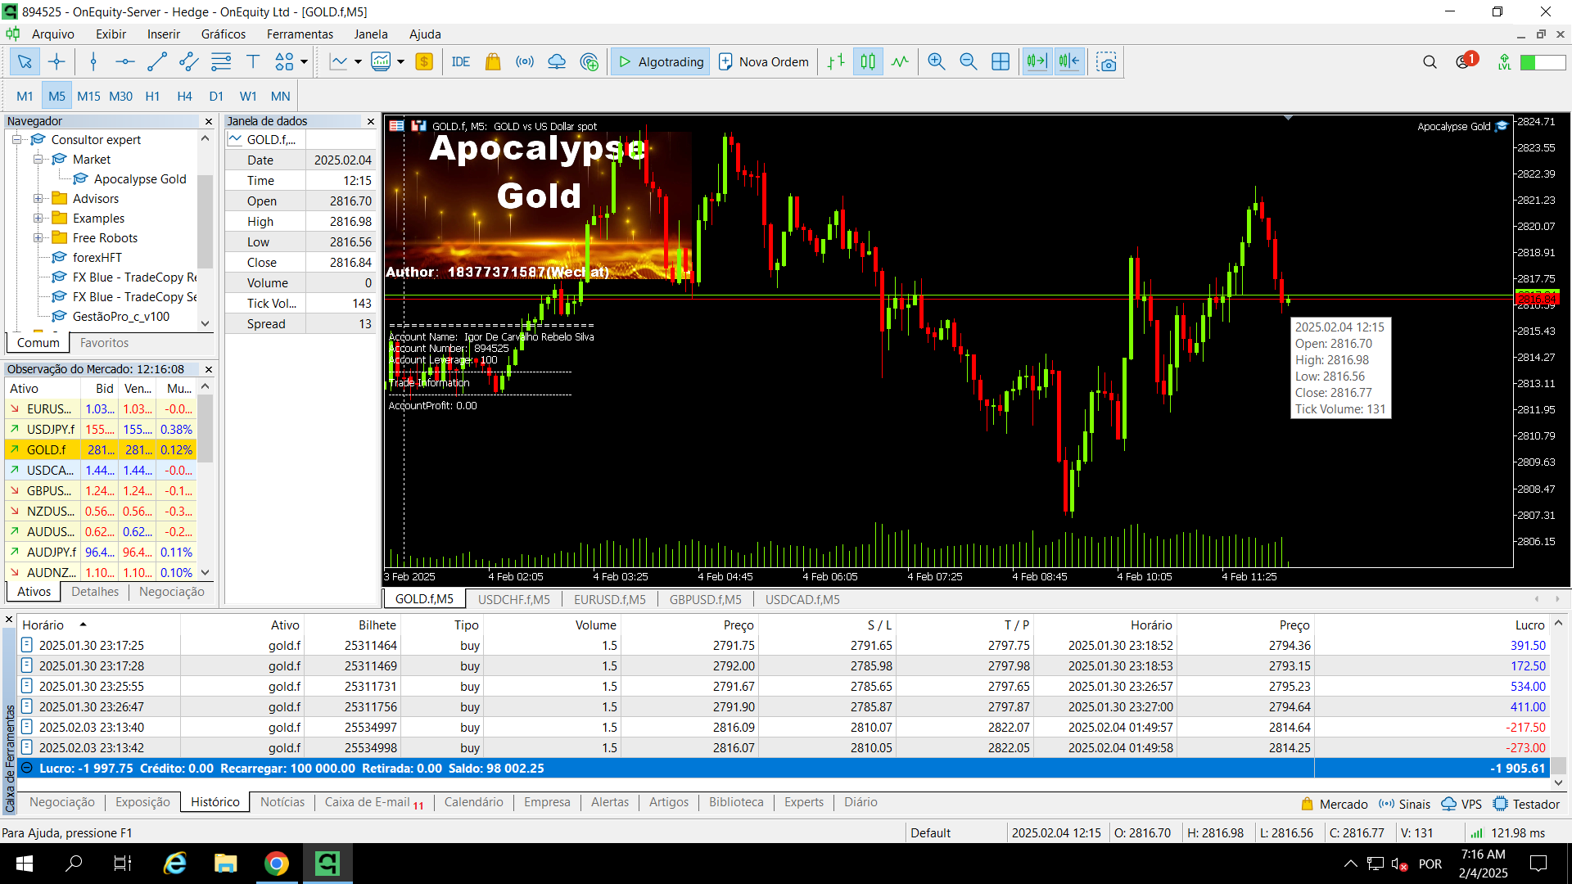This screenshot has width=1572, height=884.
Task: Open the indicators list dropdown arrow
Action: coord(358,62)
